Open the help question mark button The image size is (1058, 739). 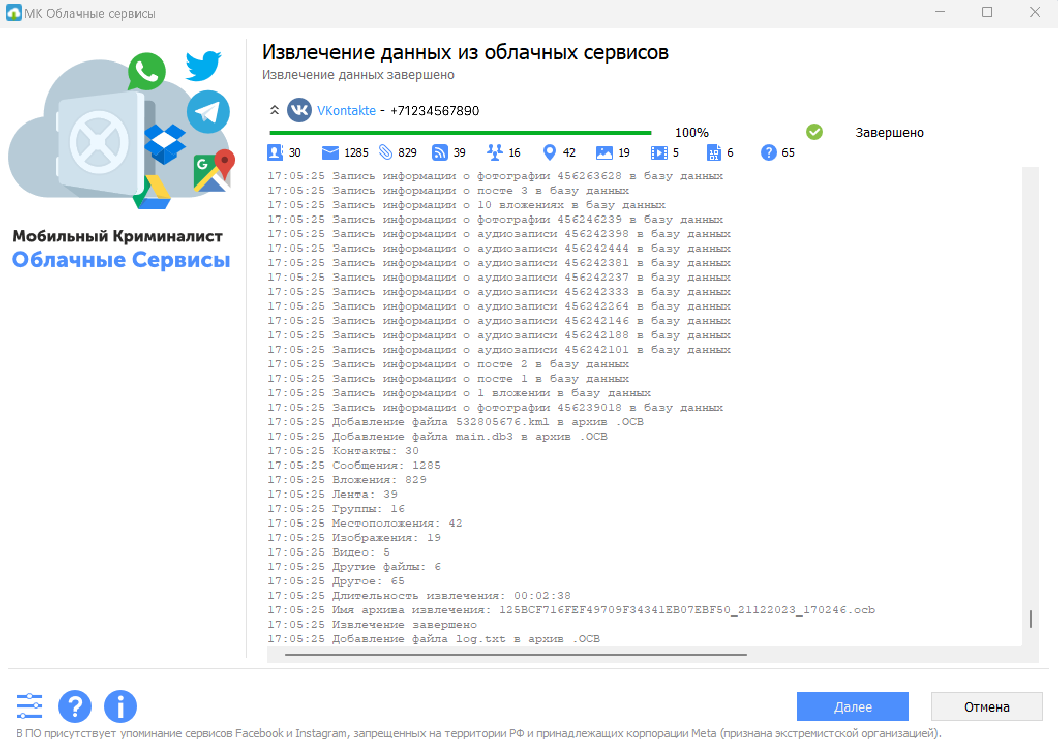[75, 706]
